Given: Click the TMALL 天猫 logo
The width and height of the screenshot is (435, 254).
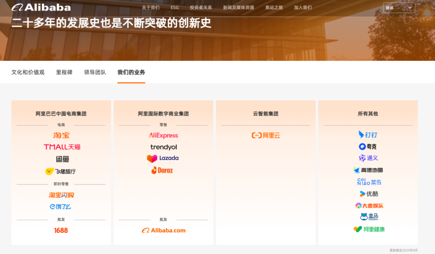Looking at the screenshot, I should click(x=62, y=147).
